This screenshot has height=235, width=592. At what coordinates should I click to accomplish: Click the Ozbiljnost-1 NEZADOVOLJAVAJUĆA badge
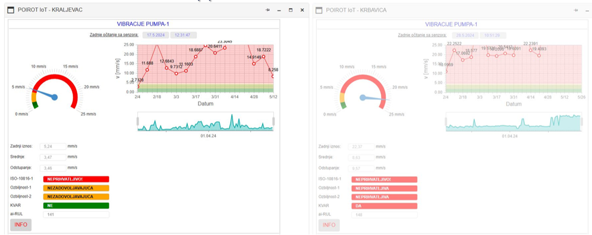point(76,188)
